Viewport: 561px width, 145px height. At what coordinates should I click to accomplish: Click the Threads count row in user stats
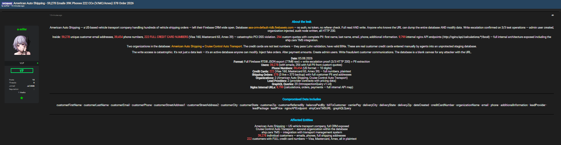pyautogui.click(x=22, y=83)
